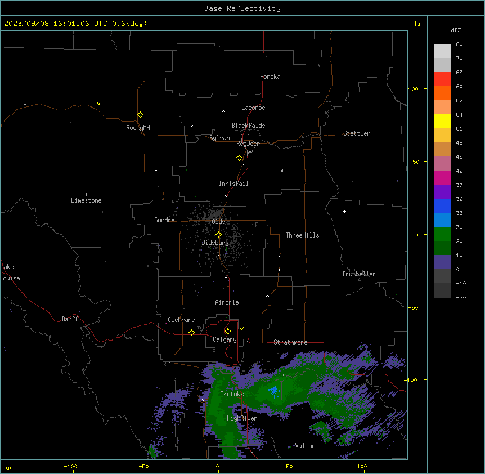This screenshot has height=474, width=485.
Task: Click the Drumheller label
Action: click(x=359, y=274)
